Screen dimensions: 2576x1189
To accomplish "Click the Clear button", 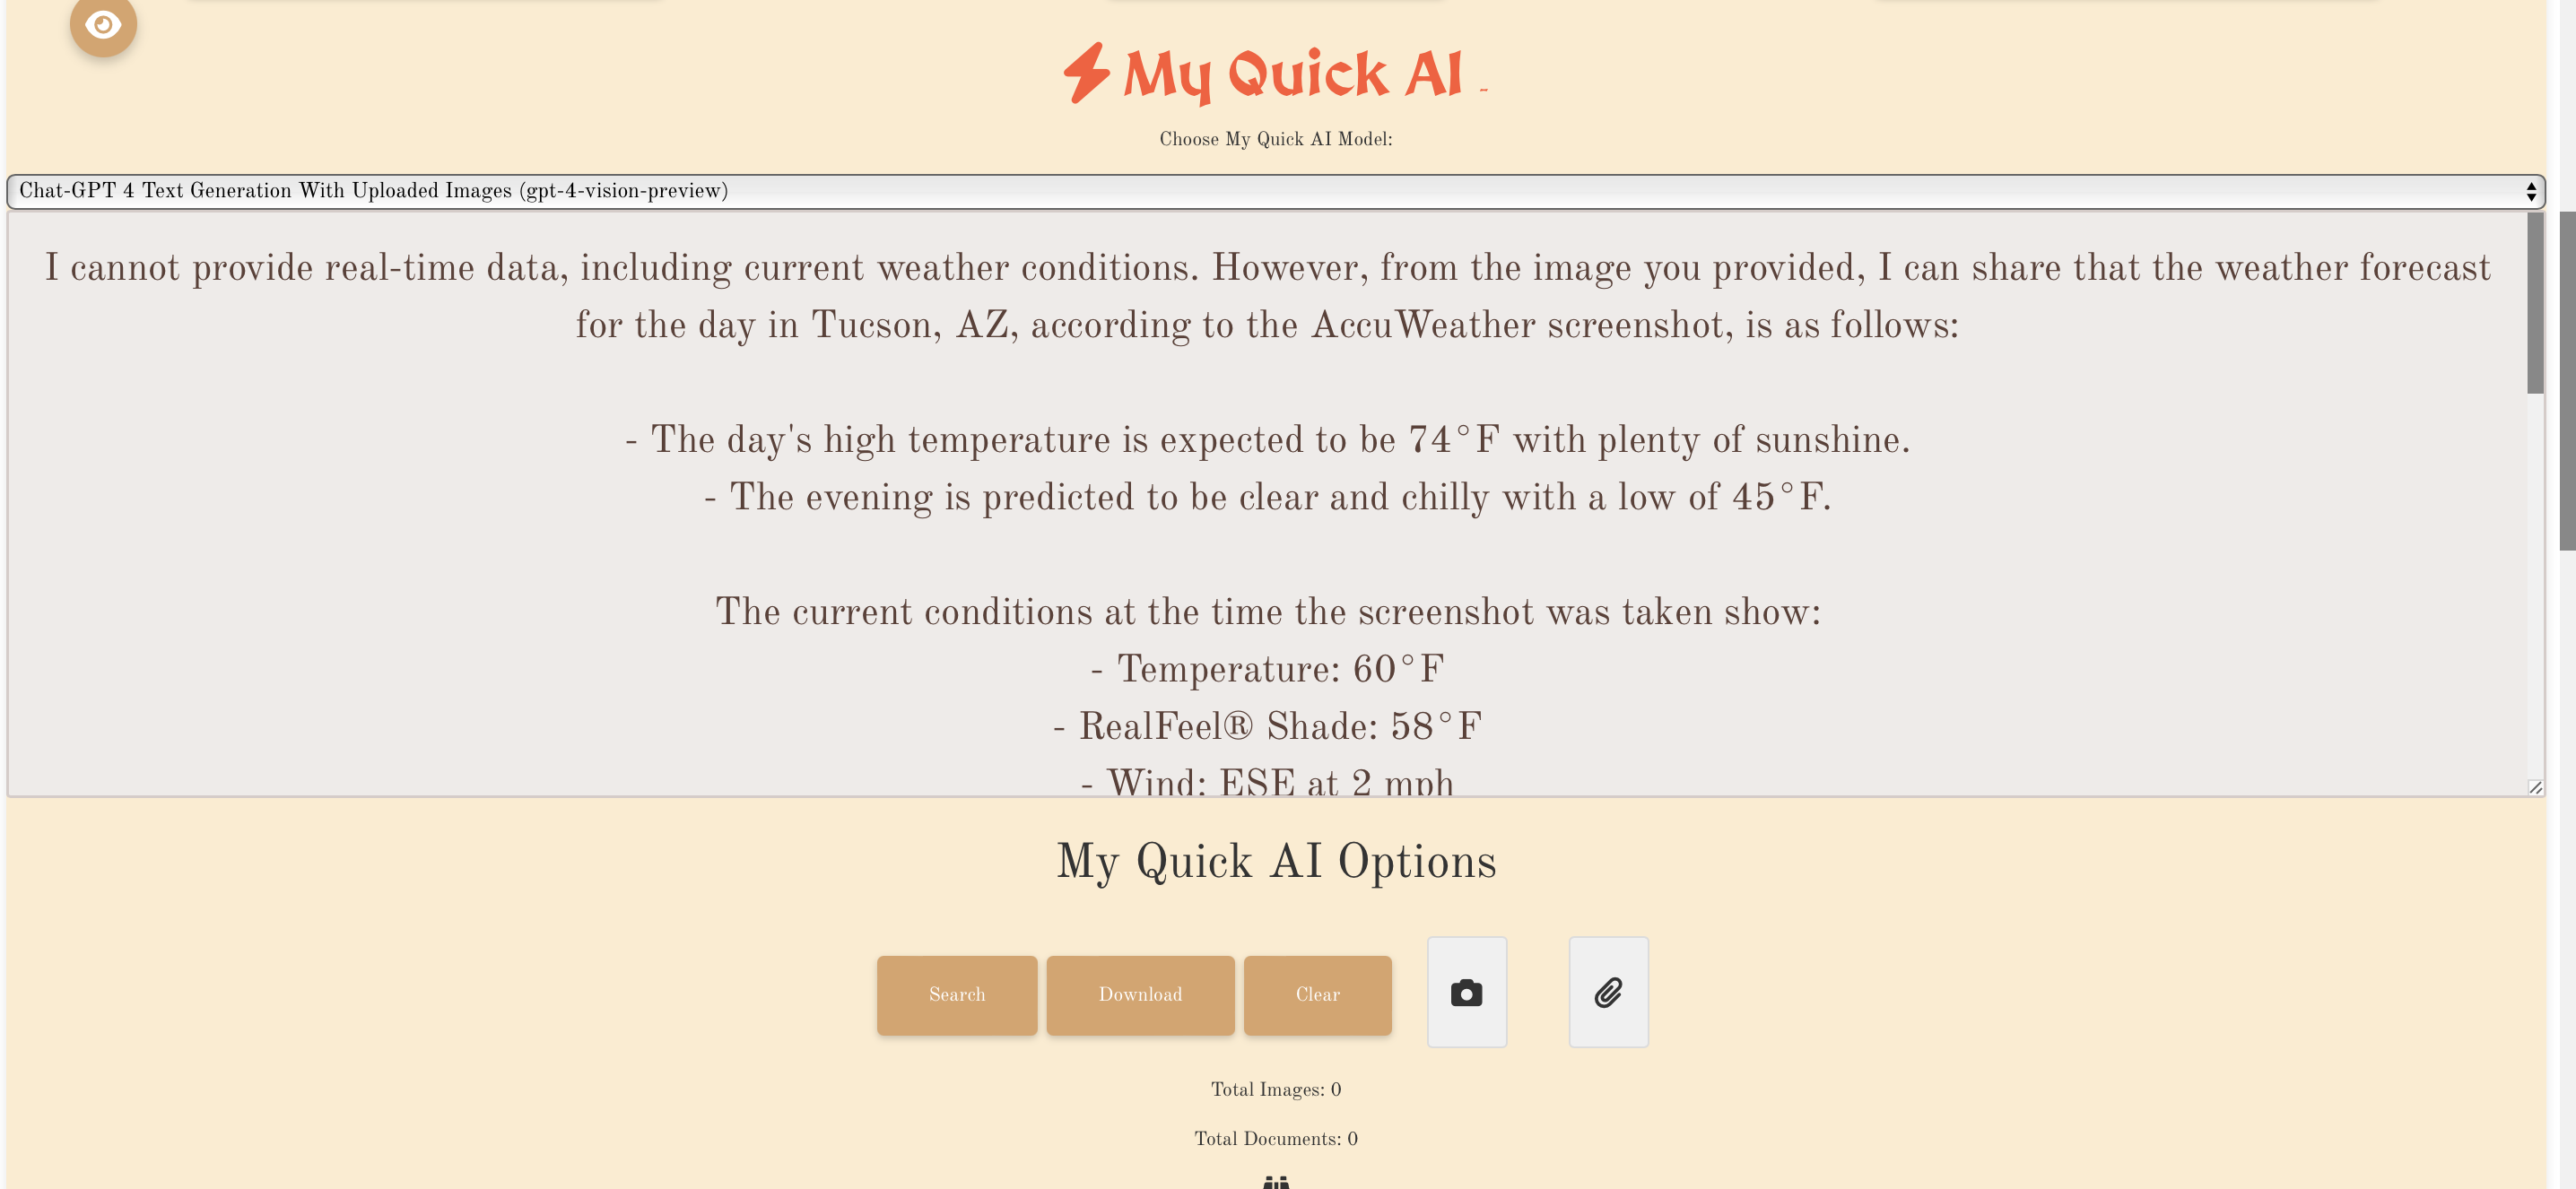I will tap(1316, 994).
